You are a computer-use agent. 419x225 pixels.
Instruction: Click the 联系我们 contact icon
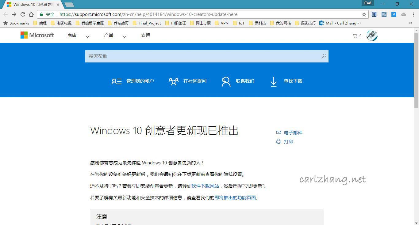(226, 81)
